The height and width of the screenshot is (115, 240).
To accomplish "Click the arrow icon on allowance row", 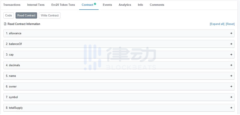I will pos(231,33).
